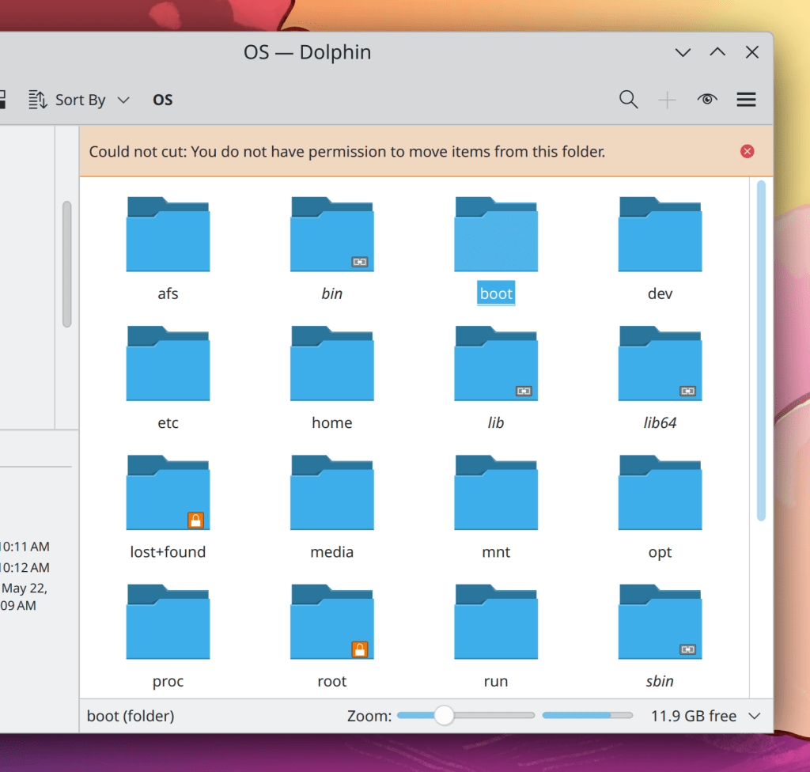Open the mnt folder
810x772 pixels.
[496, 492]
